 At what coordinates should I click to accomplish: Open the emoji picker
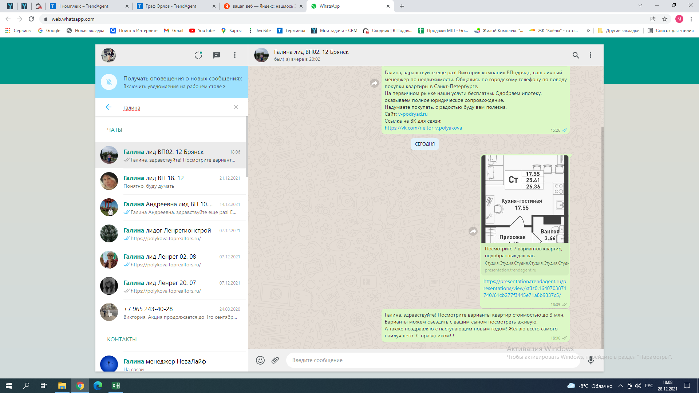(x=260, y=360)
